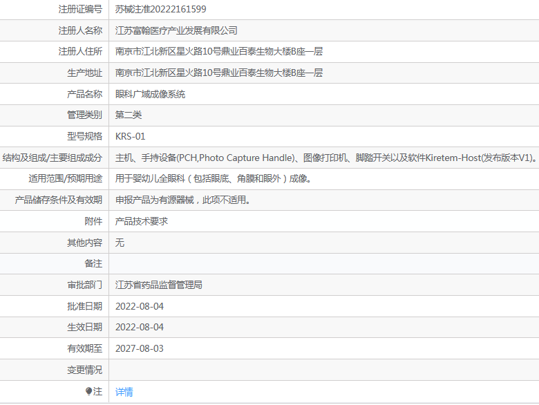Click the 生效日期 value 2022-08-04
The image size is (539, 405).
[x=139, y=328]
